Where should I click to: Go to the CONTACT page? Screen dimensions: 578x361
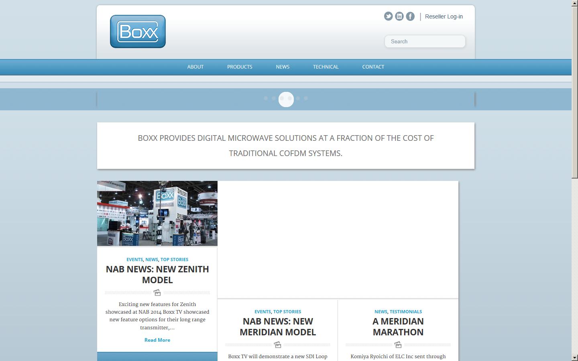click(x=373, y=67)
